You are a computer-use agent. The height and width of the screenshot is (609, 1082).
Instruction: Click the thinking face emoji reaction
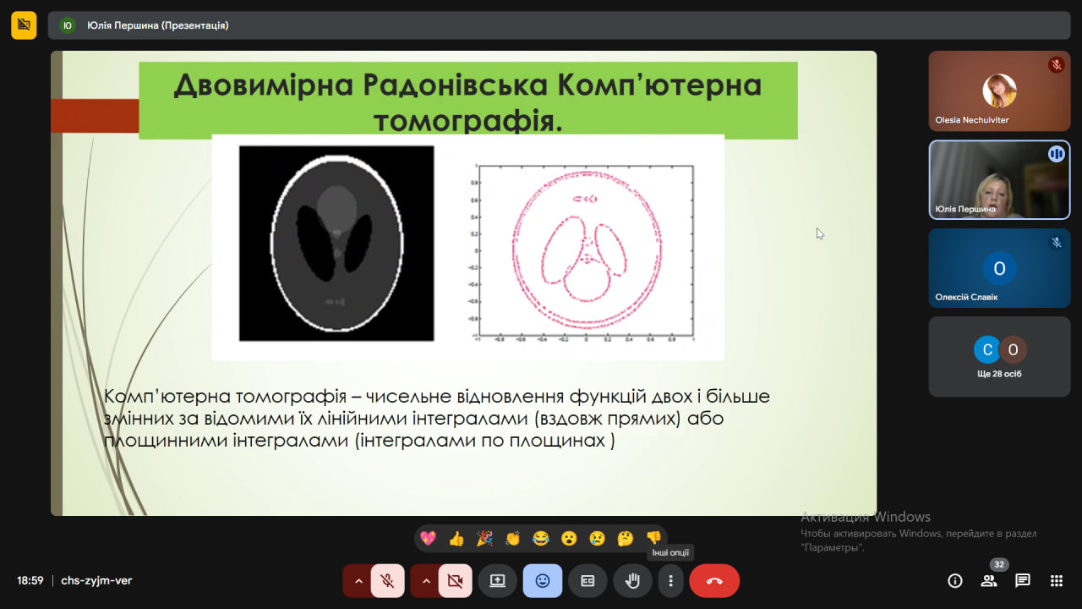coord(626,539)
